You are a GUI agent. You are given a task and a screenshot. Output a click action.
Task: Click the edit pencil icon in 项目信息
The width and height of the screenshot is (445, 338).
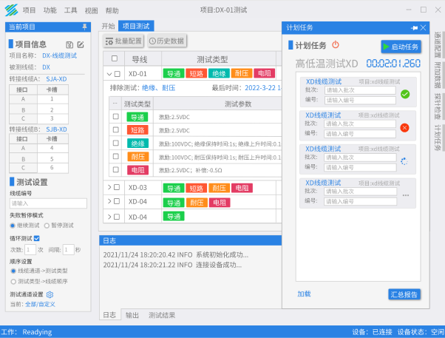click(81, 44)
